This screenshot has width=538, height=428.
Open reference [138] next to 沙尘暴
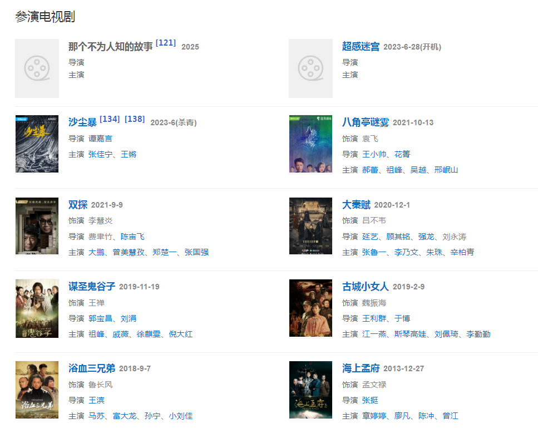[x=135, y=119]
